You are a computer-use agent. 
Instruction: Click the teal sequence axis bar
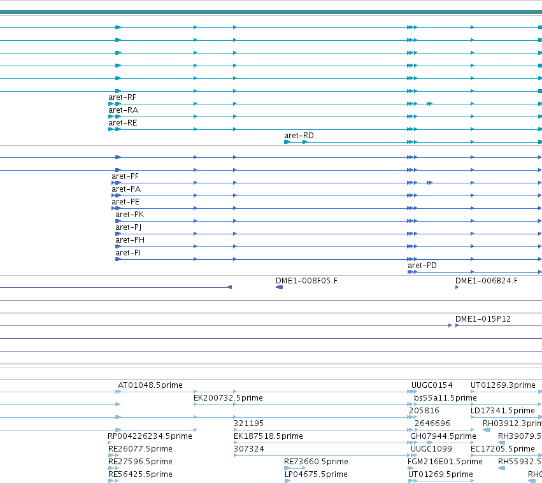[271, 13]
